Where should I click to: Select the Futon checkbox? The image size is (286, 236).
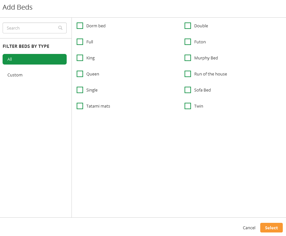[188, 42]
